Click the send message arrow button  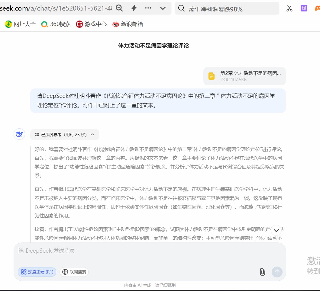click(277, 272)
